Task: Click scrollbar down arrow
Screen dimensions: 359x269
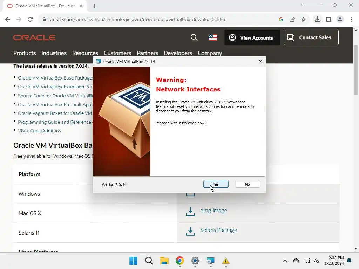Action: [356, 249]
